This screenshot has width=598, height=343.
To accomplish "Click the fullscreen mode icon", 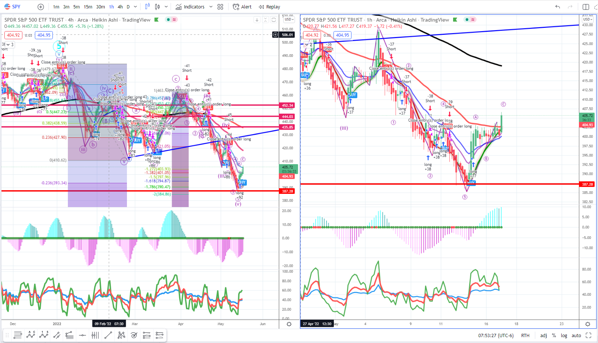I will point(588,335).
